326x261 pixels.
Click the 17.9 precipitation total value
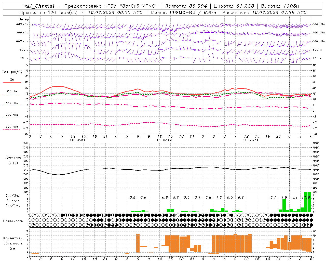point(306,198)
